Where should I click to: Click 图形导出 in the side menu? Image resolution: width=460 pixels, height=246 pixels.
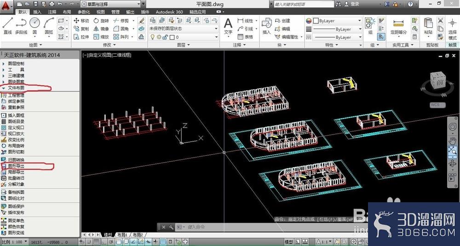(x=16, y=166)
